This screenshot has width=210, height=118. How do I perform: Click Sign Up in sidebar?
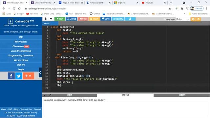click(x=21, y=65)
